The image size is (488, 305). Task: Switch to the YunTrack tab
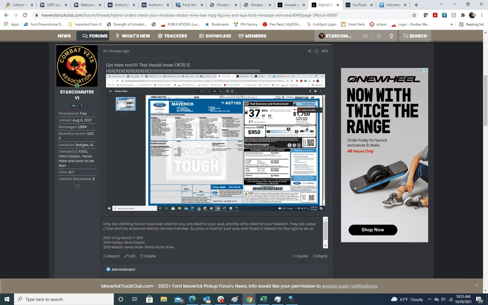click(x=359, y=5)
